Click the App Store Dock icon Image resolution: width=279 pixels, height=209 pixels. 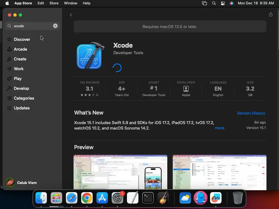pyautogui.click(x=102, y=198)
